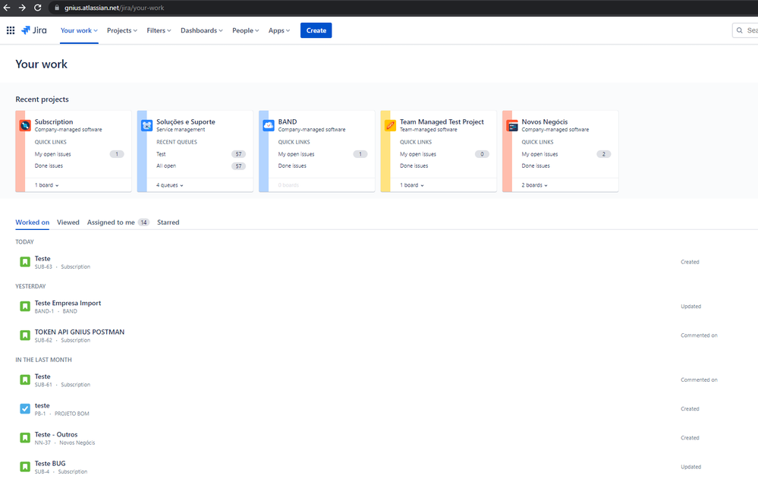The width and height of the screenshot is (758, 485).
Task: Click the Subscription project avatar icon
Action: 25,125
